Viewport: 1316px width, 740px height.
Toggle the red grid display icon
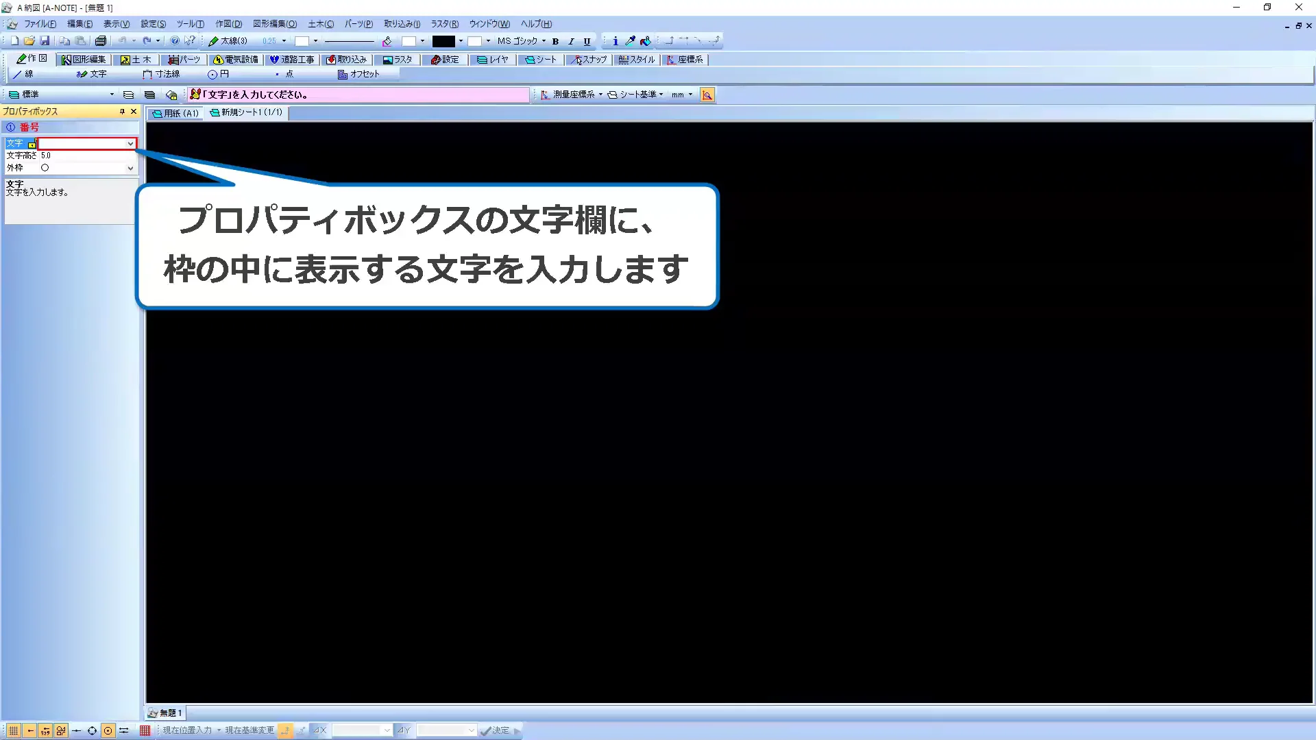[145, 730]
